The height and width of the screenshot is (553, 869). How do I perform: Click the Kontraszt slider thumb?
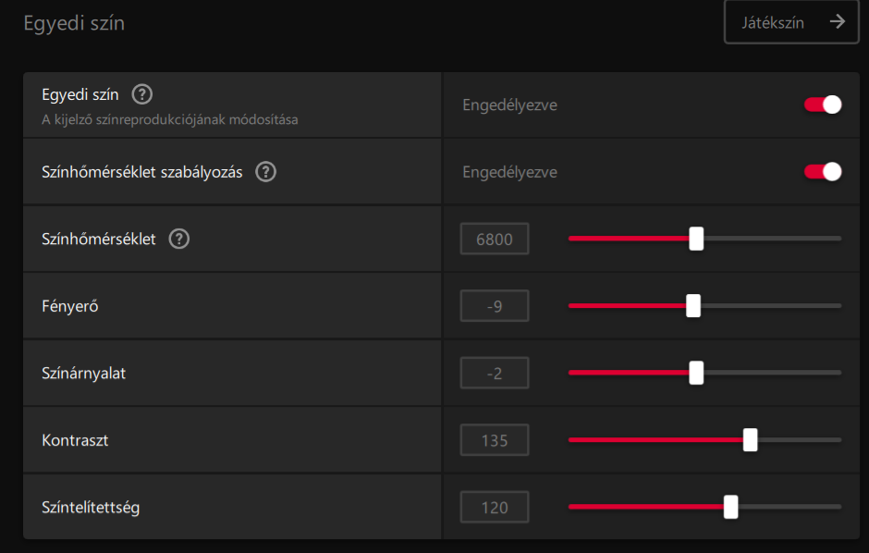(750, 440)
